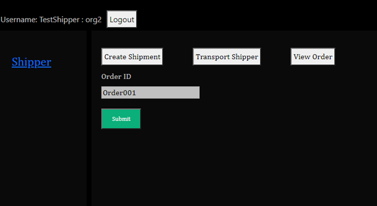Image resolution: width=377 pixels, height=206 pixels.
Task: Click the Order ID field label
Action: click(116, 77)
